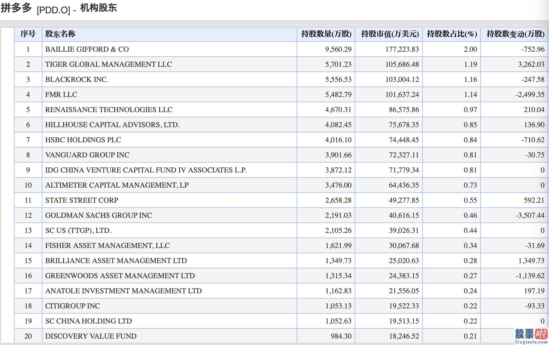Viewport: 549px width, 345px height.
Task: Click the -1,139.62 change value
Action: 530,276
